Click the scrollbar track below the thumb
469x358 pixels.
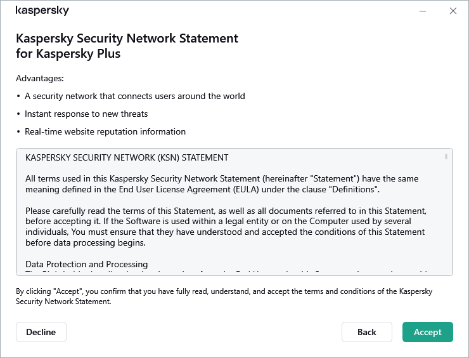[x=446, y=216]
